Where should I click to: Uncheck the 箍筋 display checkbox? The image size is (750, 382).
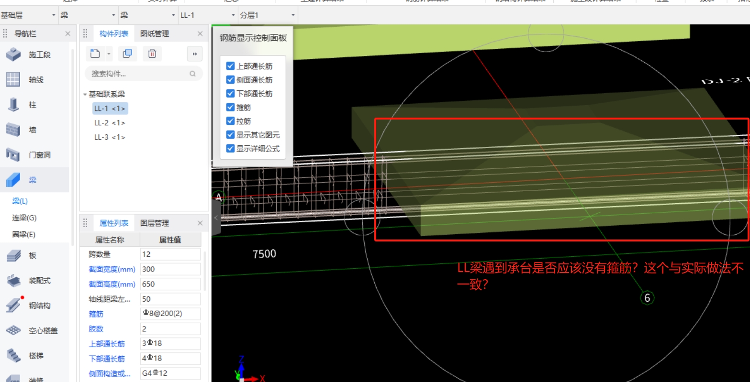[230, 107]
